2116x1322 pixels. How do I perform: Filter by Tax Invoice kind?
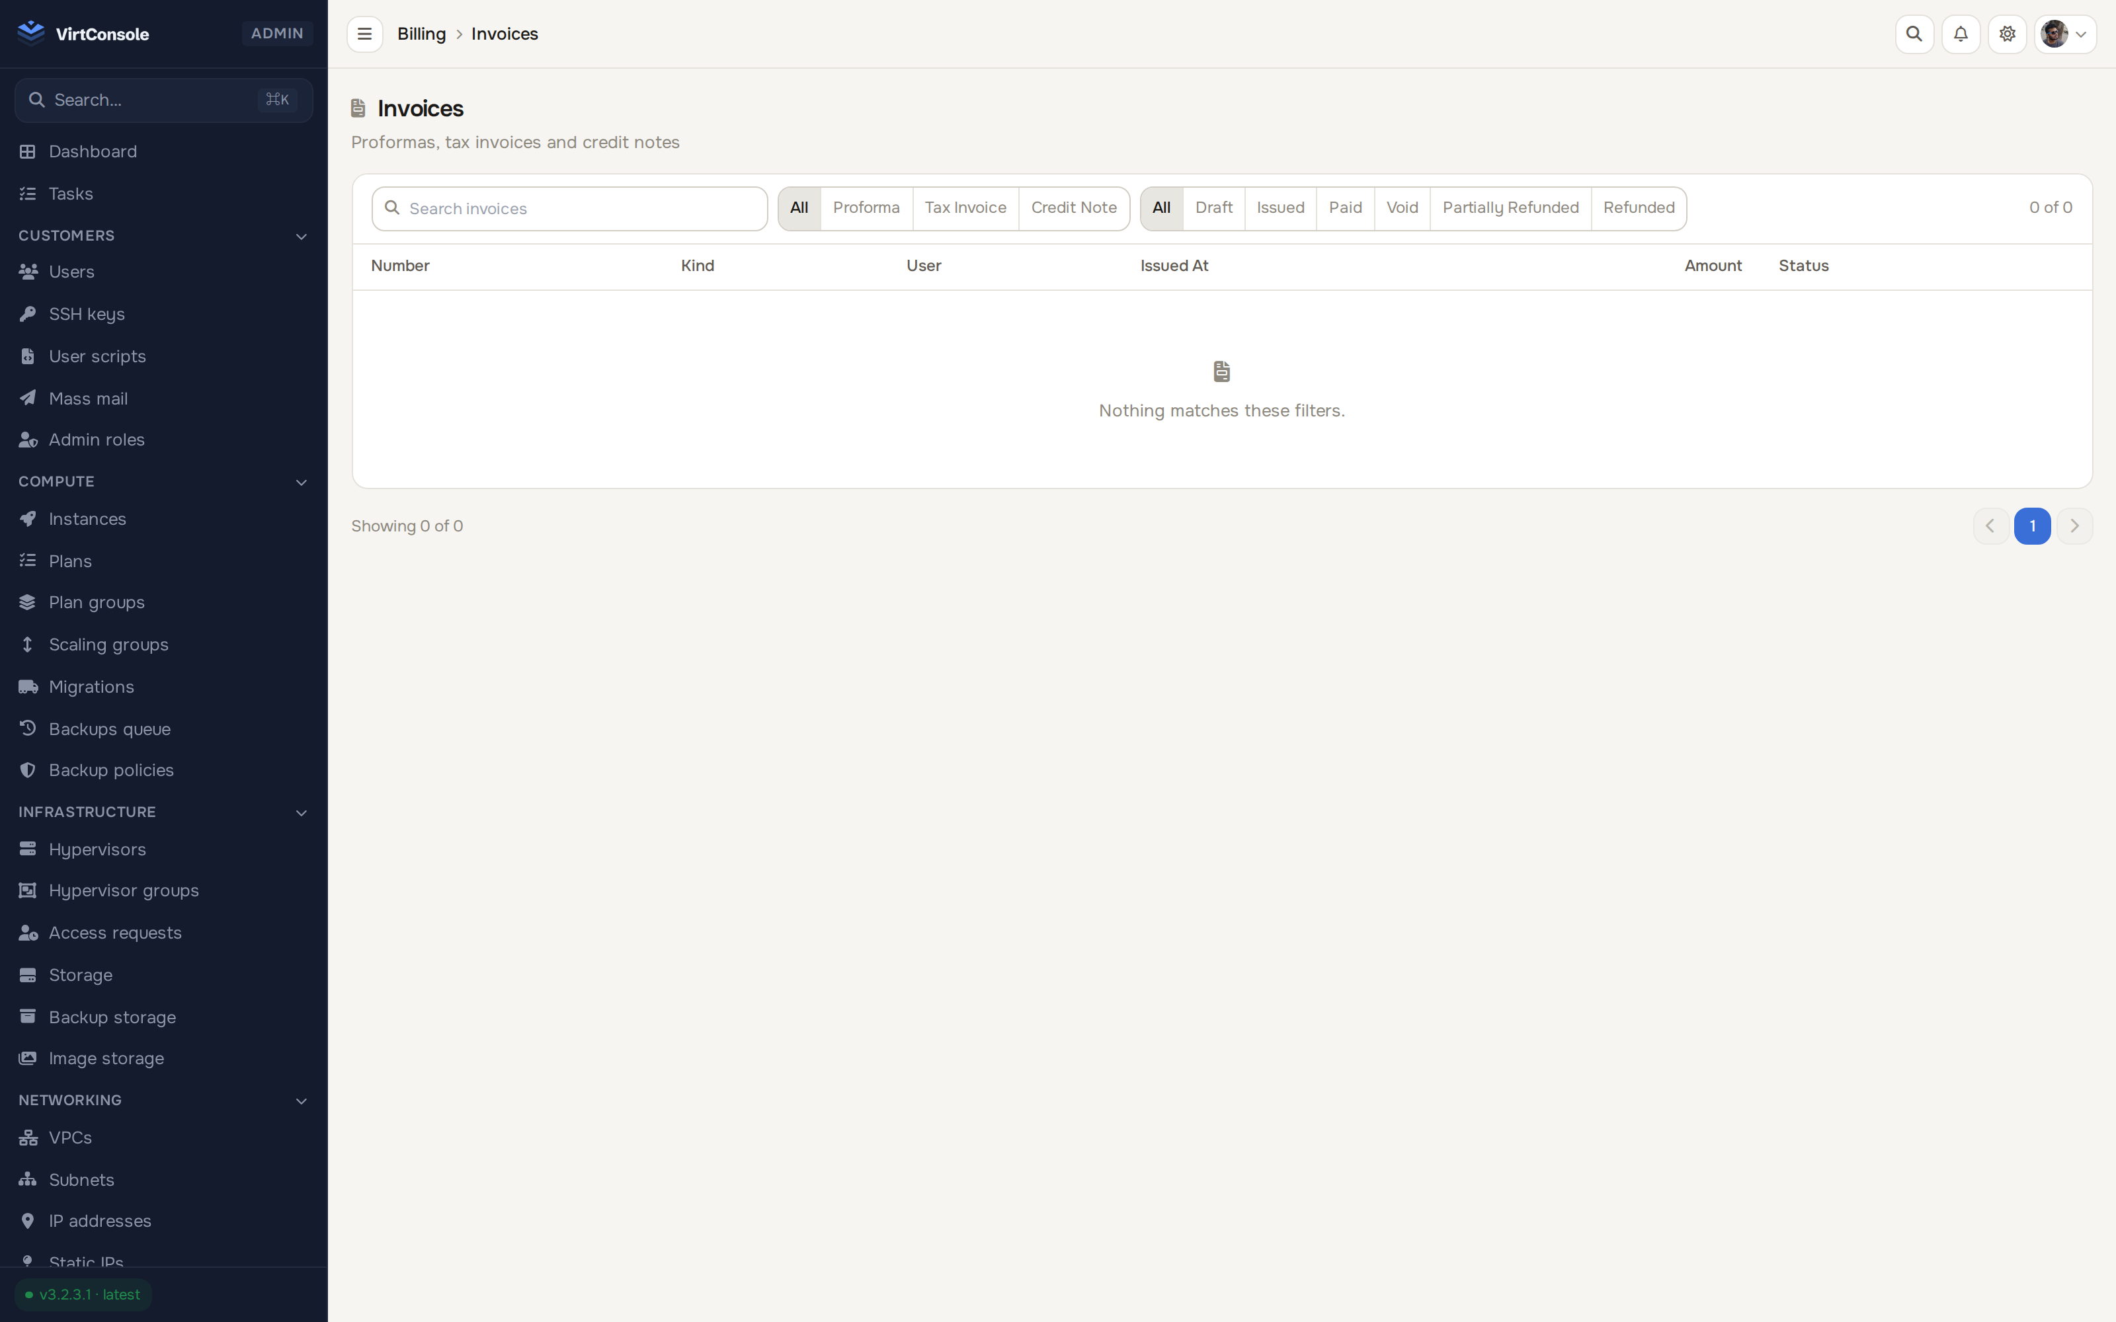point(965,208)
